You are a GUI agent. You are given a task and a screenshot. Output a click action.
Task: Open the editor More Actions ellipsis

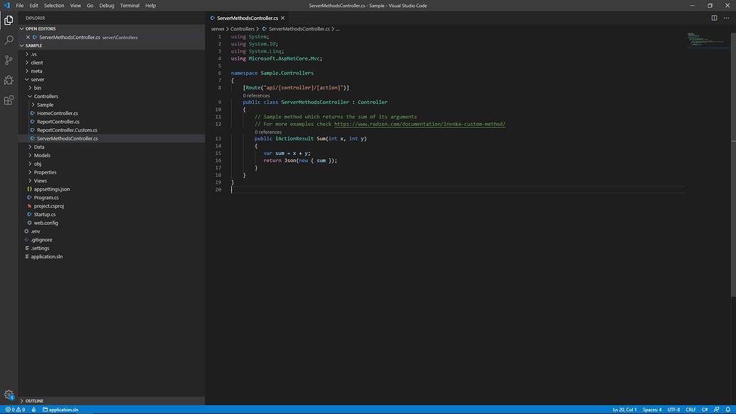[x=725, y=18]
